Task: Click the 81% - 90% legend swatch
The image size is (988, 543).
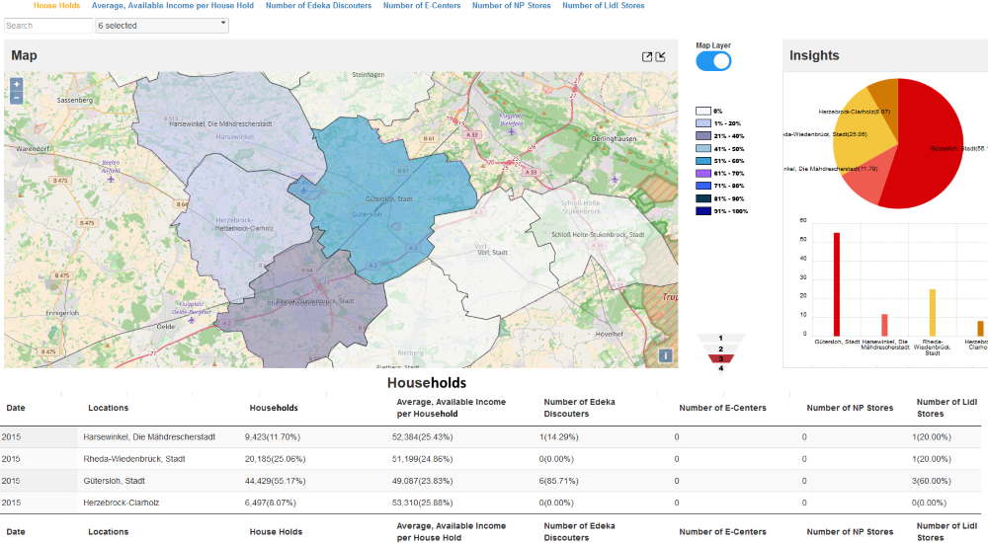Action: tap(703, 198)
